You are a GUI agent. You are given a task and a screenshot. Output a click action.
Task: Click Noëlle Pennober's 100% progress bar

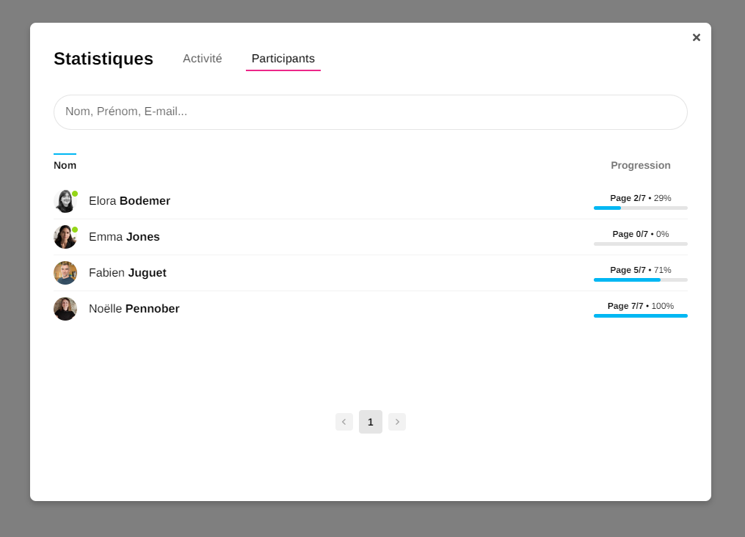point(640,315)
